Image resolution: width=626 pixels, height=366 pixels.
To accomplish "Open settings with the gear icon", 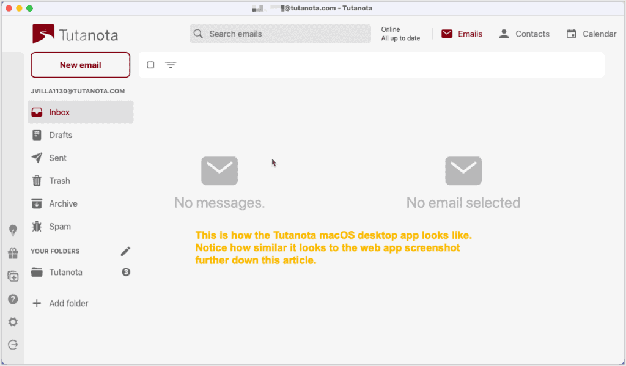I will [x=13, y=321].
